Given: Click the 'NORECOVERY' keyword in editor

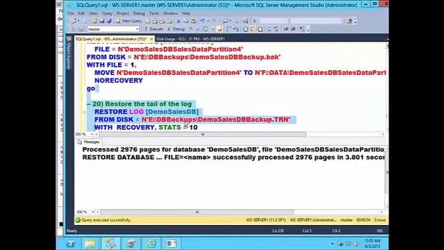Looking at the screenshot, I should (x=119, y=81).
